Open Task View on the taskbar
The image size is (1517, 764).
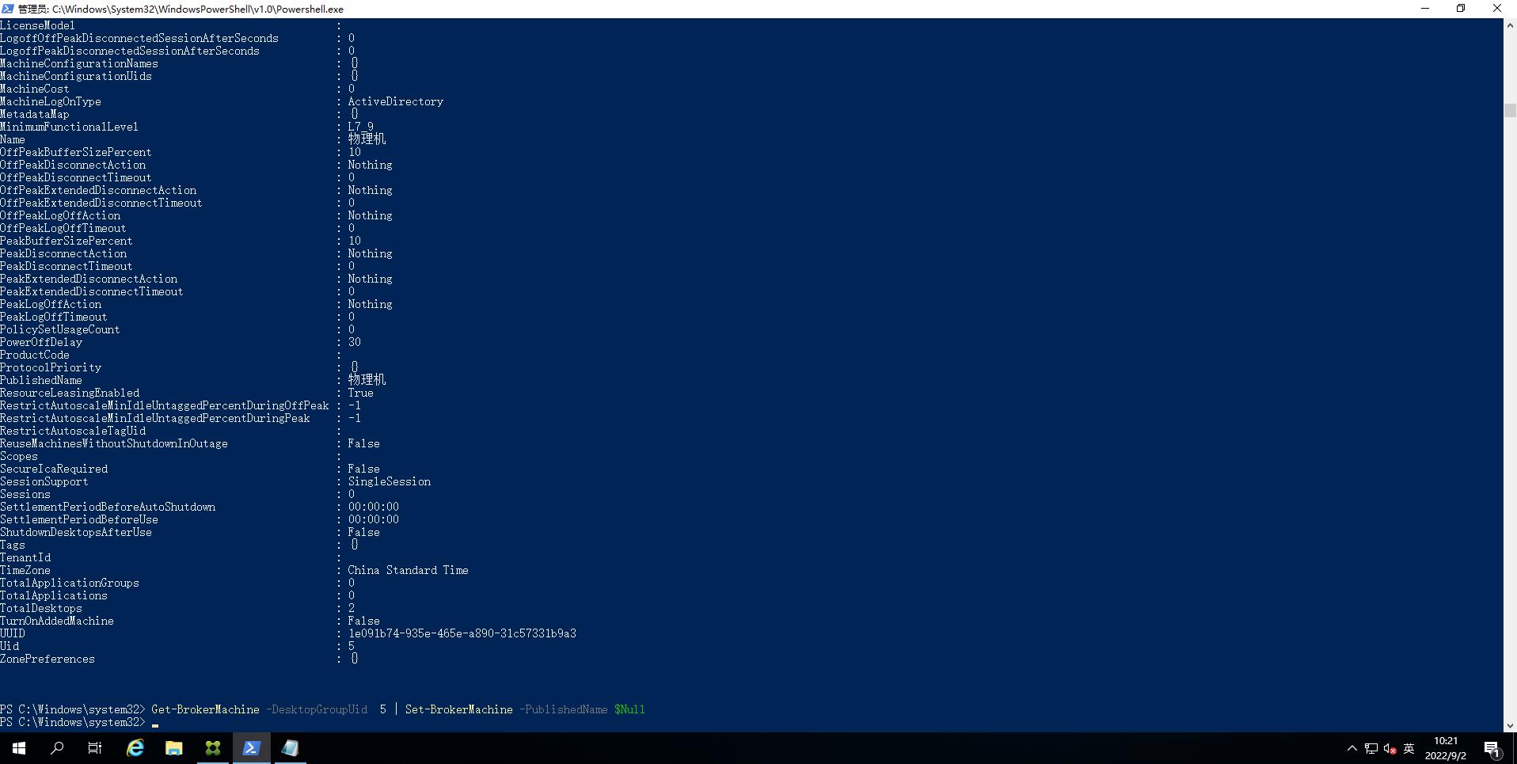pyautogui.click(x=95, y=748)
